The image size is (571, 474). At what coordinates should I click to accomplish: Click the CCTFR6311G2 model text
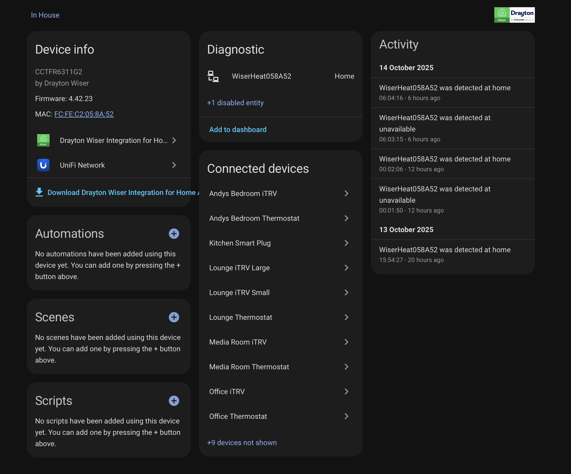tap(59, 72)
